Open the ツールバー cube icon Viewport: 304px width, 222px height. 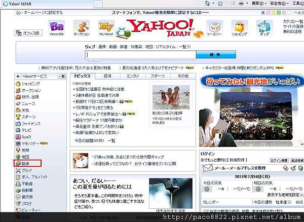pos(214,28)
